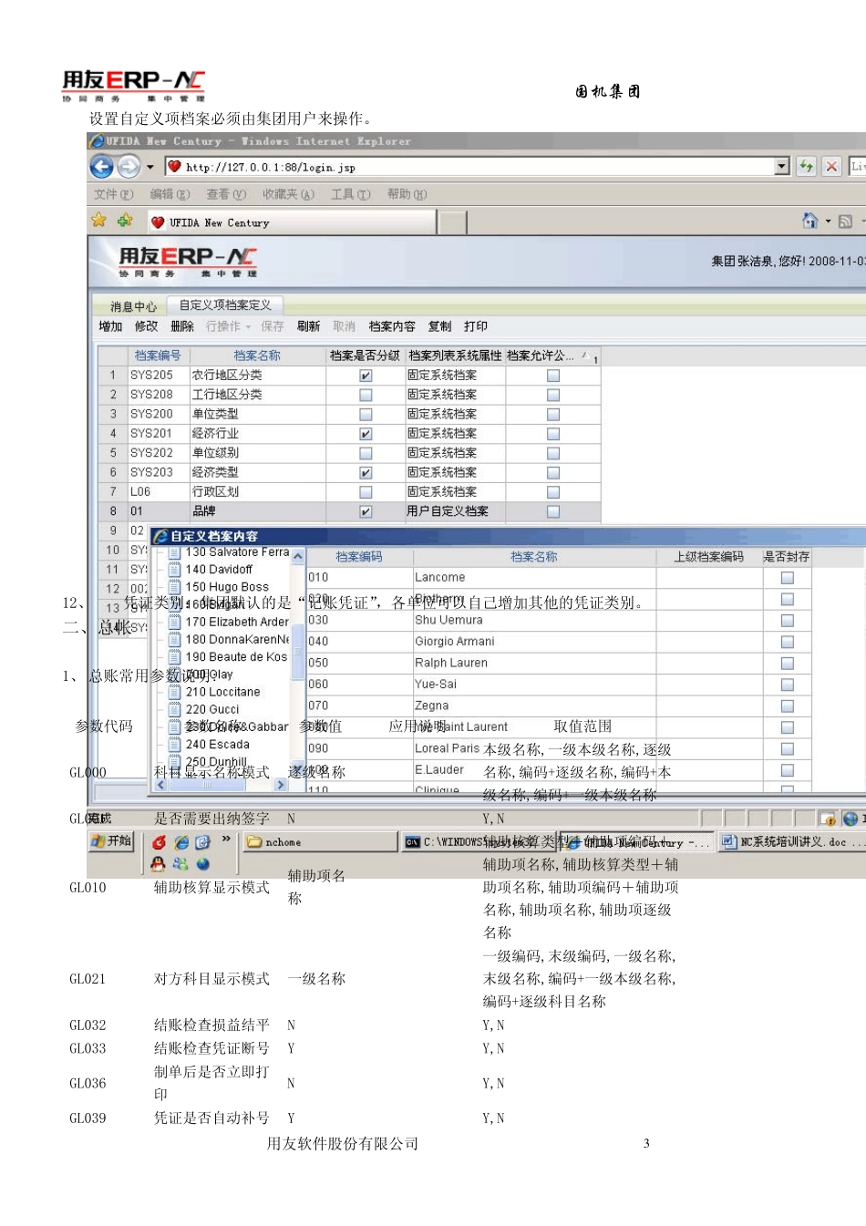Click the 增加 toolbar button

pyautogui.click(x=110, y=326)
